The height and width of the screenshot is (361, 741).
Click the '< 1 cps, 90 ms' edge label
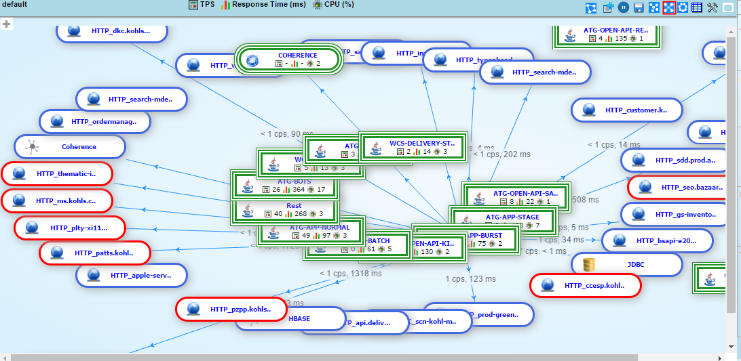(x=287, y=134)
